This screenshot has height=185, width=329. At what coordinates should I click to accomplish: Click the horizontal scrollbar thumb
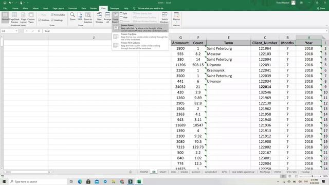pyautogui.click(x=29, y=172)
